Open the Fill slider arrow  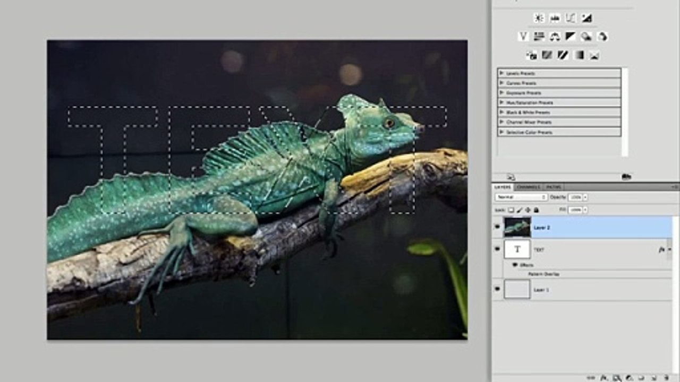tap(585, 210)
